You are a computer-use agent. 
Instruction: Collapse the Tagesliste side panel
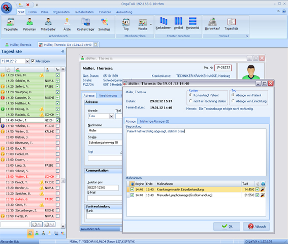coord(62,51)
